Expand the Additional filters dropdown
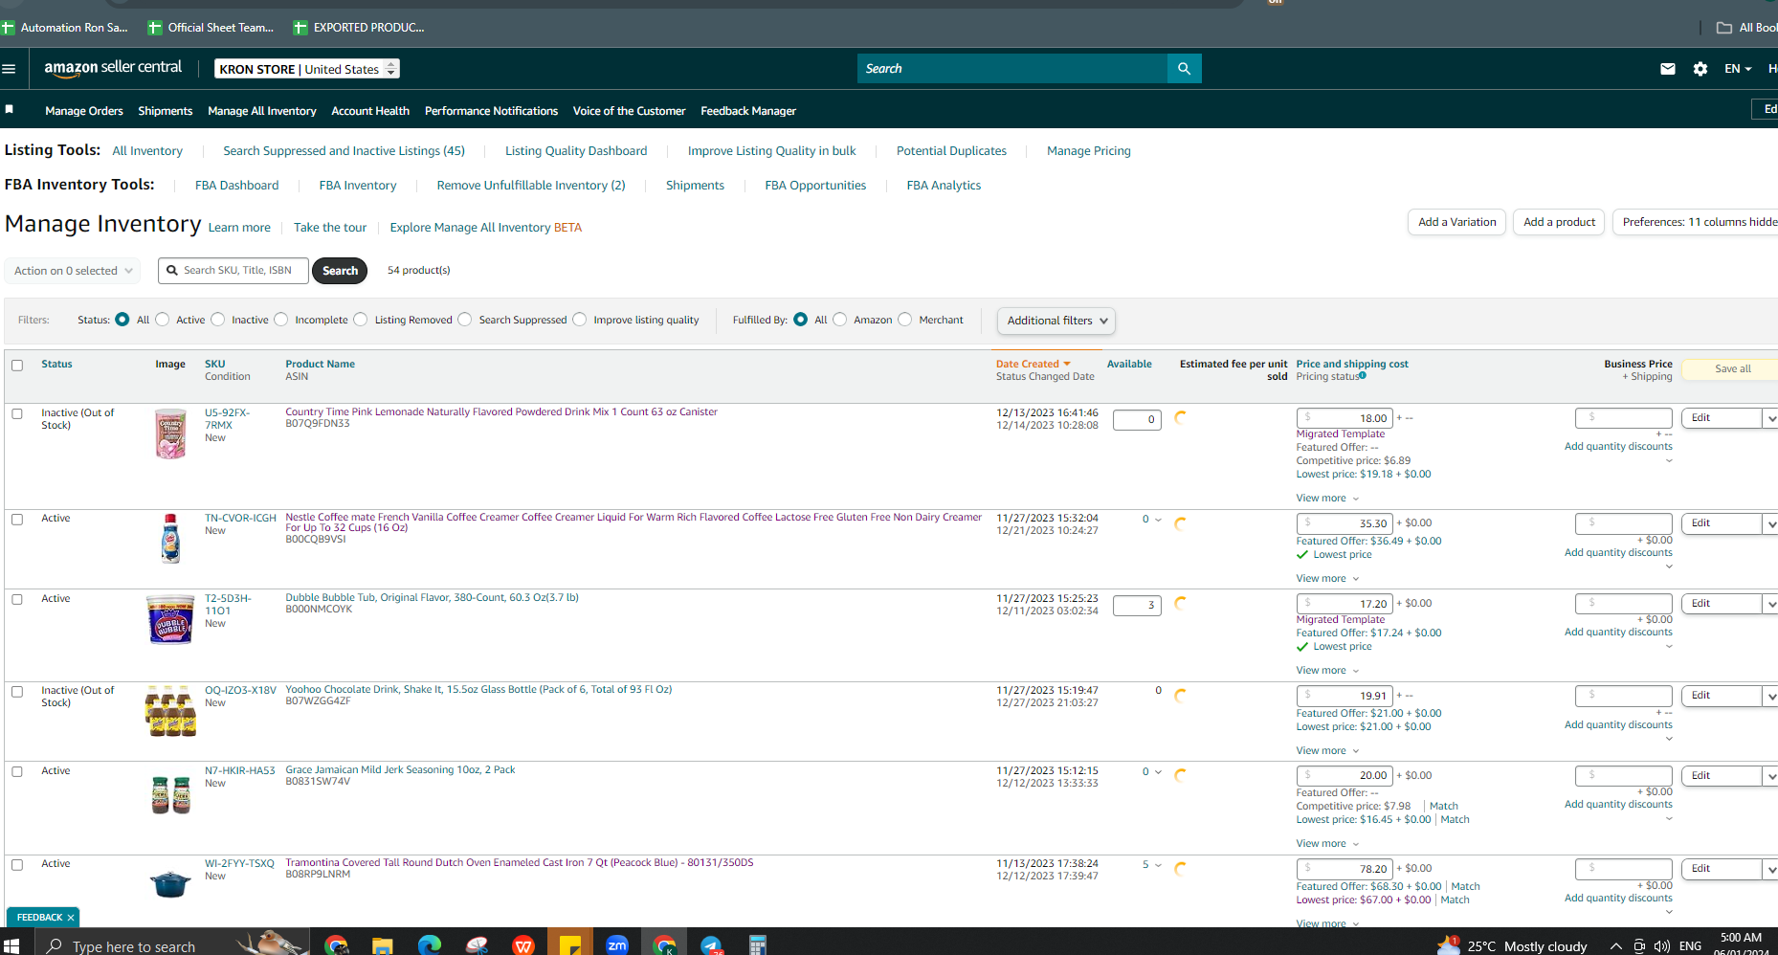 tap(1056, 321)
